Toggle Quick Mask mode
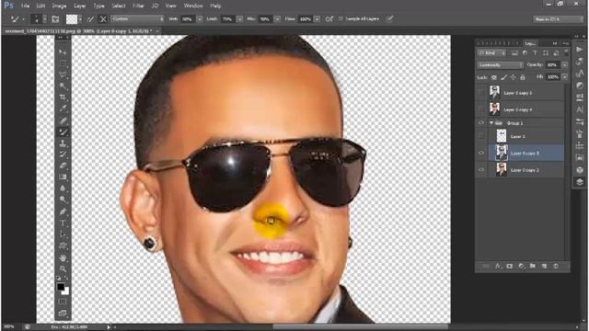 click(x=63, y=302)
